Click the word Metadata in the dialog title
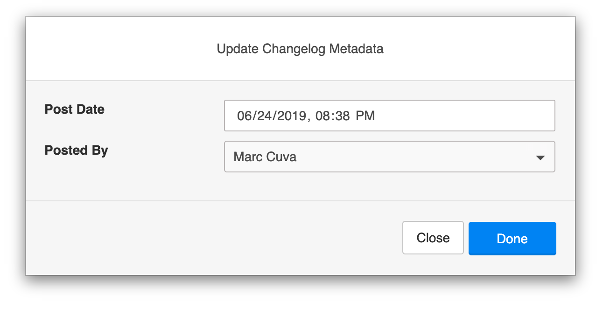Viewport: 603px width, 315px height. pos(357,49)
